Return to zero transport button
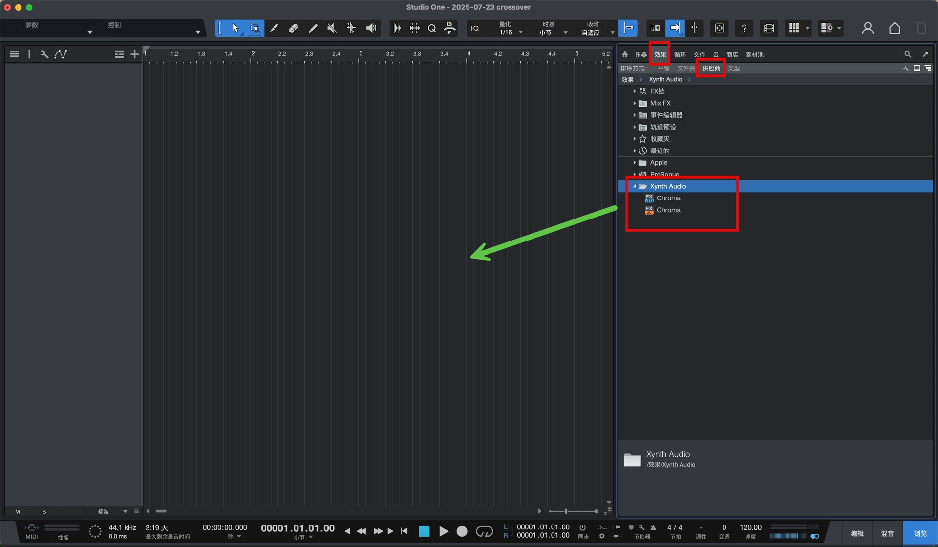938x547 pixels. pyautogui.click(x=404, y=531)
